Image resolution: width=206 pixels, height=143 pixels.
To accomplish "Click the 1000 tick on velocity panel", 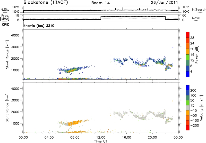I will pyautogui.click(x=15, y=123).
